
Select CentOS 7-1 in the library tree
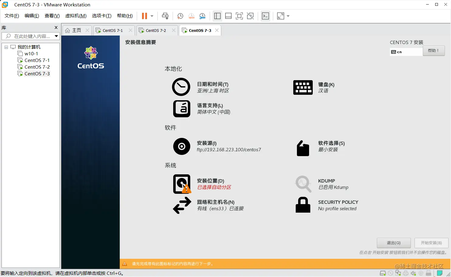click(37, 60)
